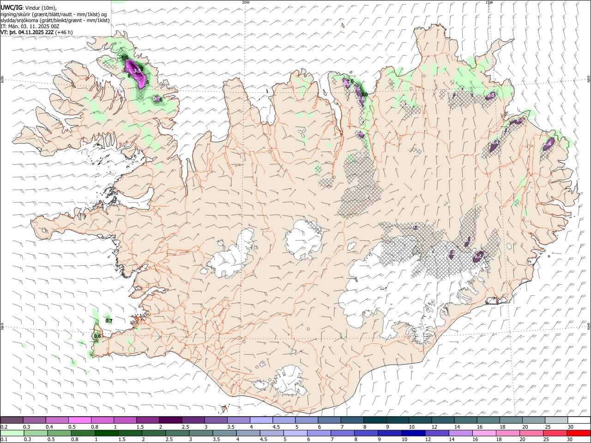Click the light pink rain swatch between 16 and 18
This screenshot has height=443, width=591.
tap(483, 433)
